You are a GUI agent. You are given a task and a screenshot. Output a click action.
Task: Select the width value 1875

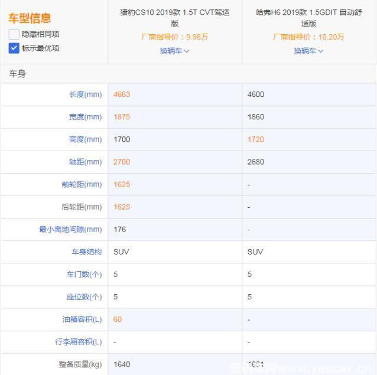point(122,117)
